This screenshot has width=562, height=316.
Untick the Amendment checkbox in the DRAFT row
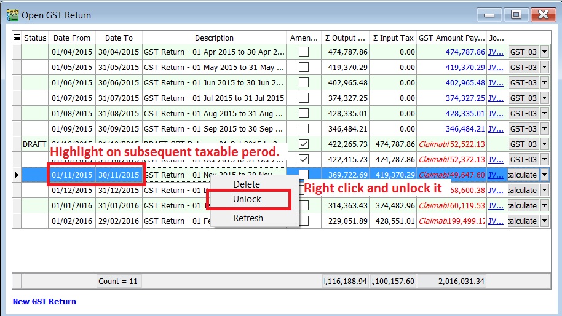point(303,144)
